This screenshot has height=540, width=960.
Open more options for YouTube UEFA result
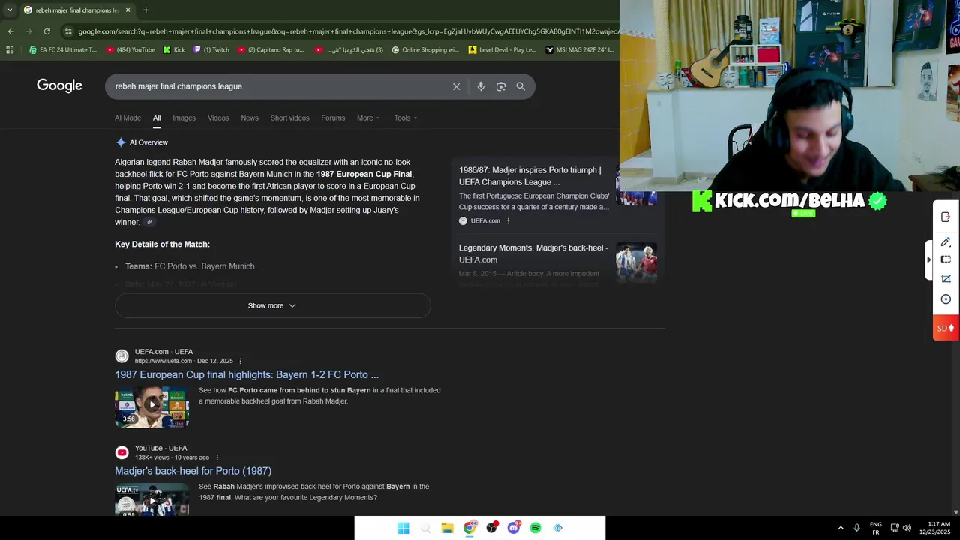[217, 457]
